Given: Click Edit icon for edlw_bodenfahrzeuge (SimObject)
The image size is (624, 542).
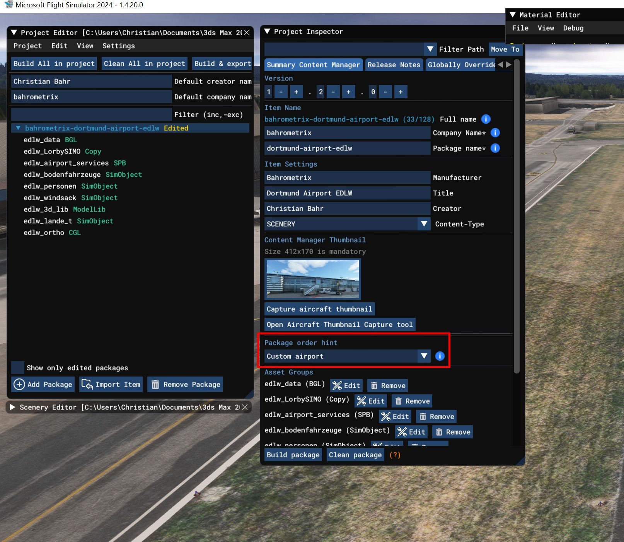Looking at the screenshot, I should [402, 432].
